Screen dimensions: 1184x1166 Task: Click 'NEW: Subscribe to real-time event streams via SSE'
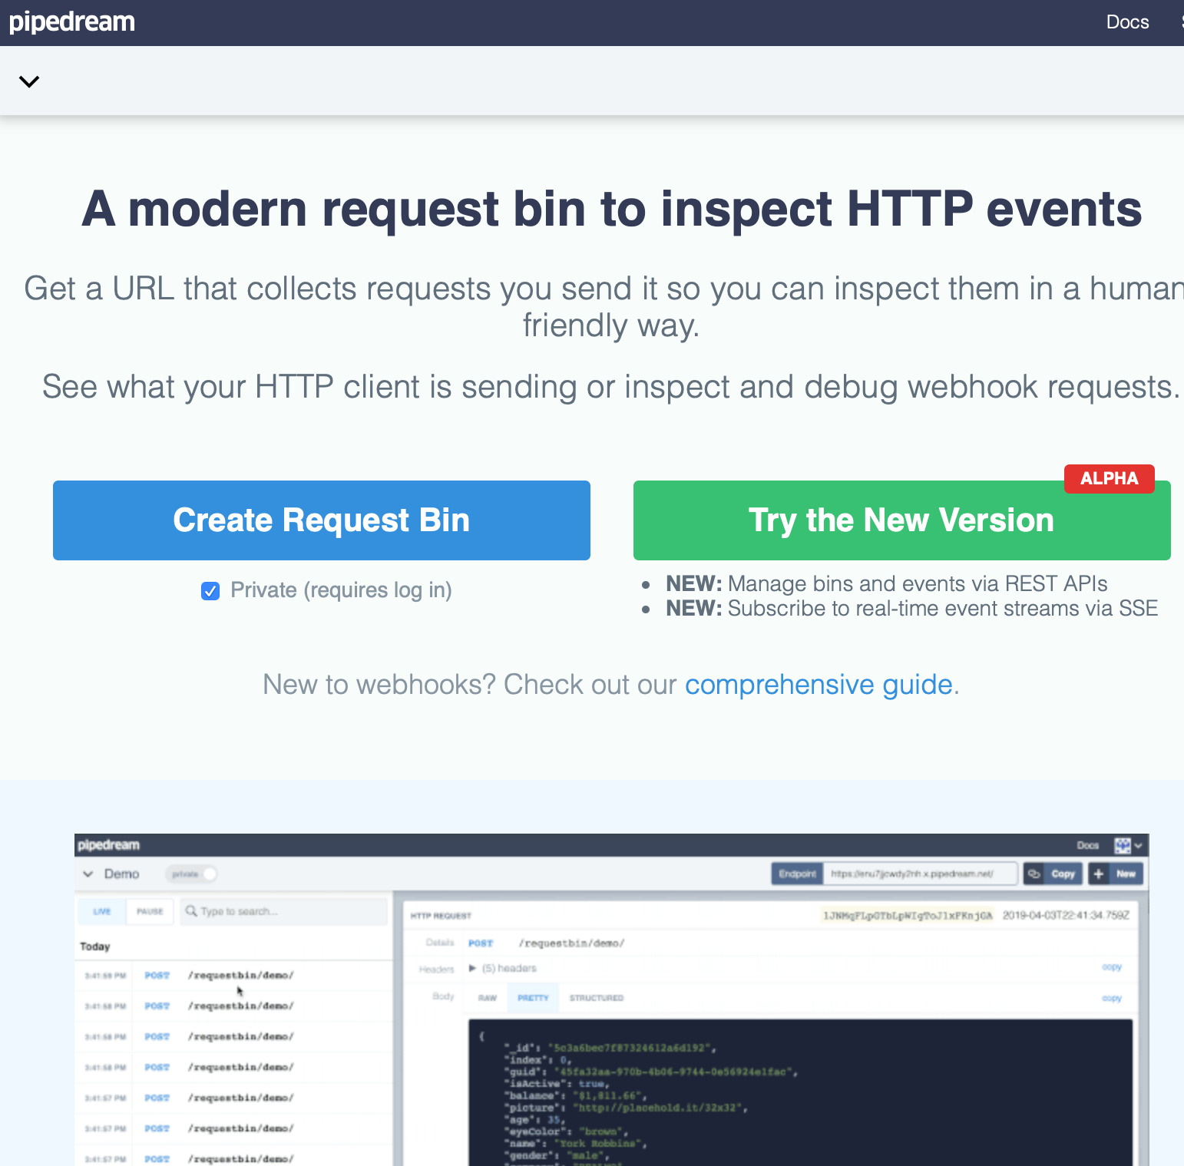(911, 608)
